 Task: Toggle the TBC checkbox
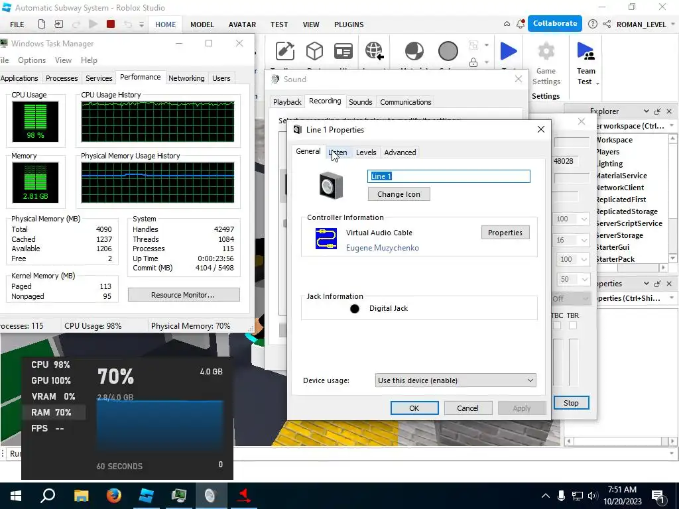pyautogui.click(x=557, y=325)
